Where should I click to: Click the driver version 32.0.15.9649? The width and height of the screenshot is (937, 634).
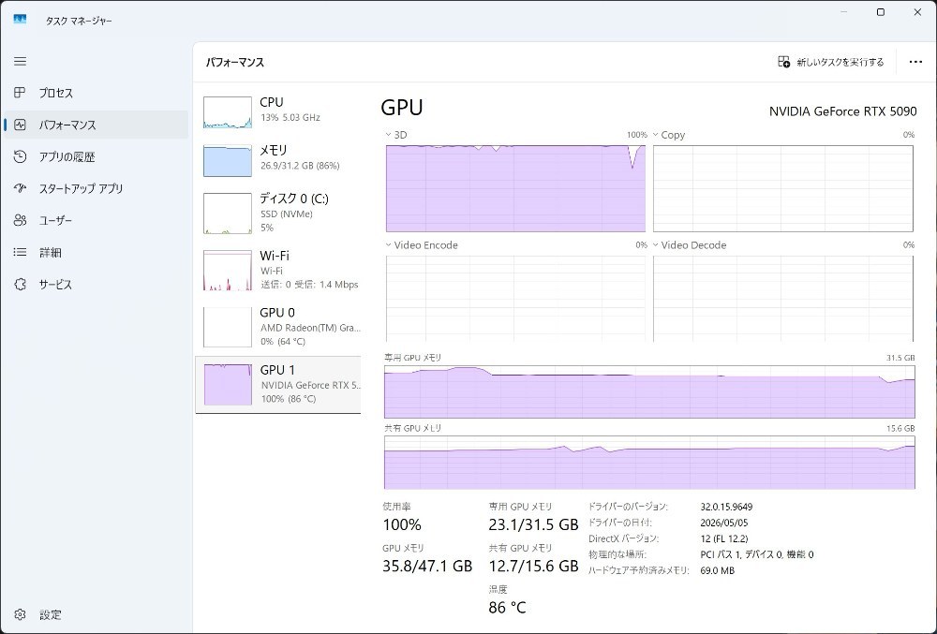tap(726, 507)
